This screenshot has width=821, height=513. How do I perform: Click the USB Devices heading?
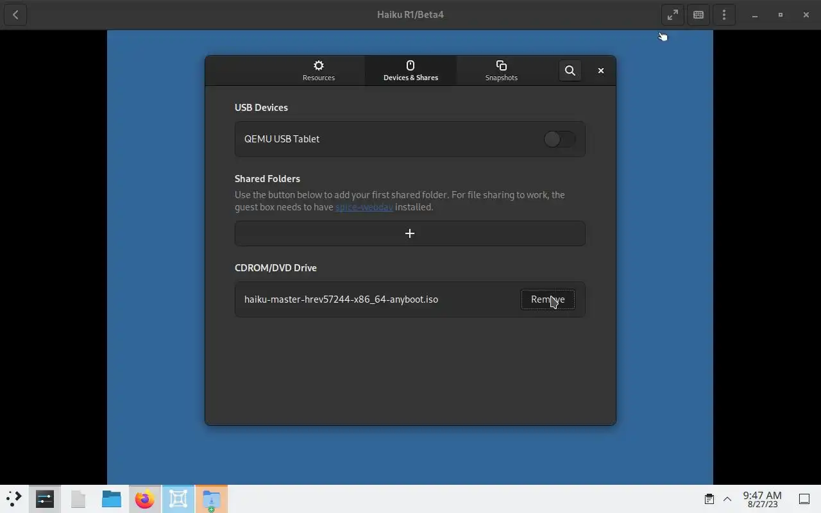click(x=261, y=108)
